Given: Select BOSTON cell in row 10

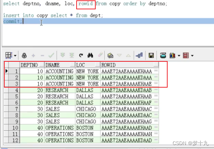Looking at the screenshot, I should (x=88, y=127).
